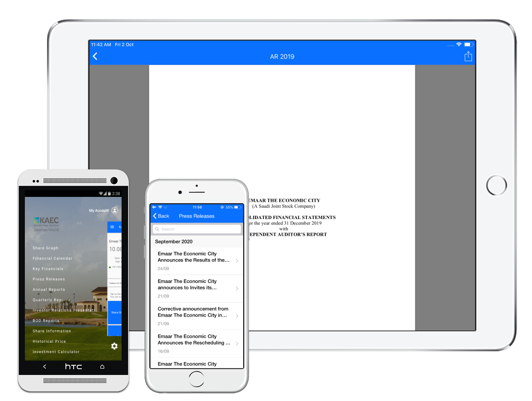Image resolution: width=532 pixels, height=401 pixels.
Task: Tap the 11:56 clock on the iPhone
Action: [x=197, y=207]
